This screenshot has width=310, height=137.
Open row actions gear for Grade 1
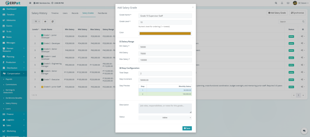click(x=302, y=36)
